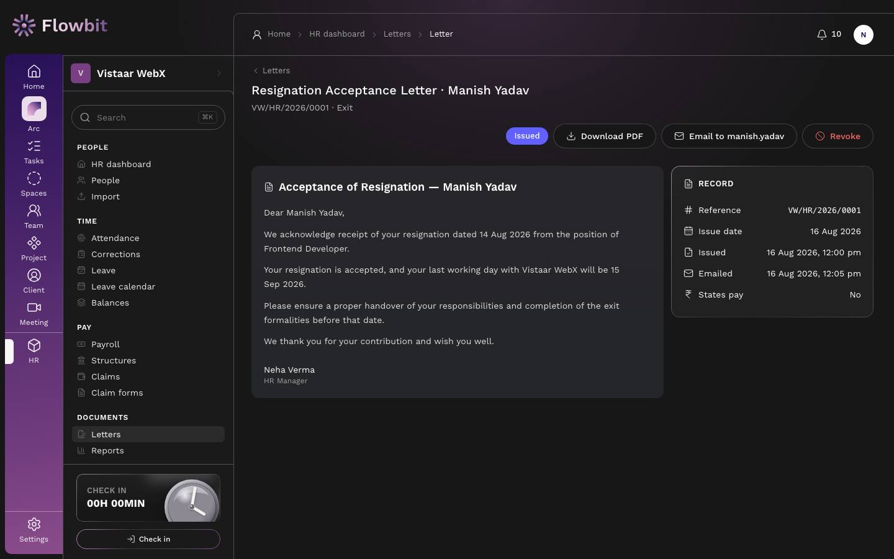Viewport: 894px width, 559px height.
Task: Click Letters in the breadcrumb
Action: pos(397,34)
